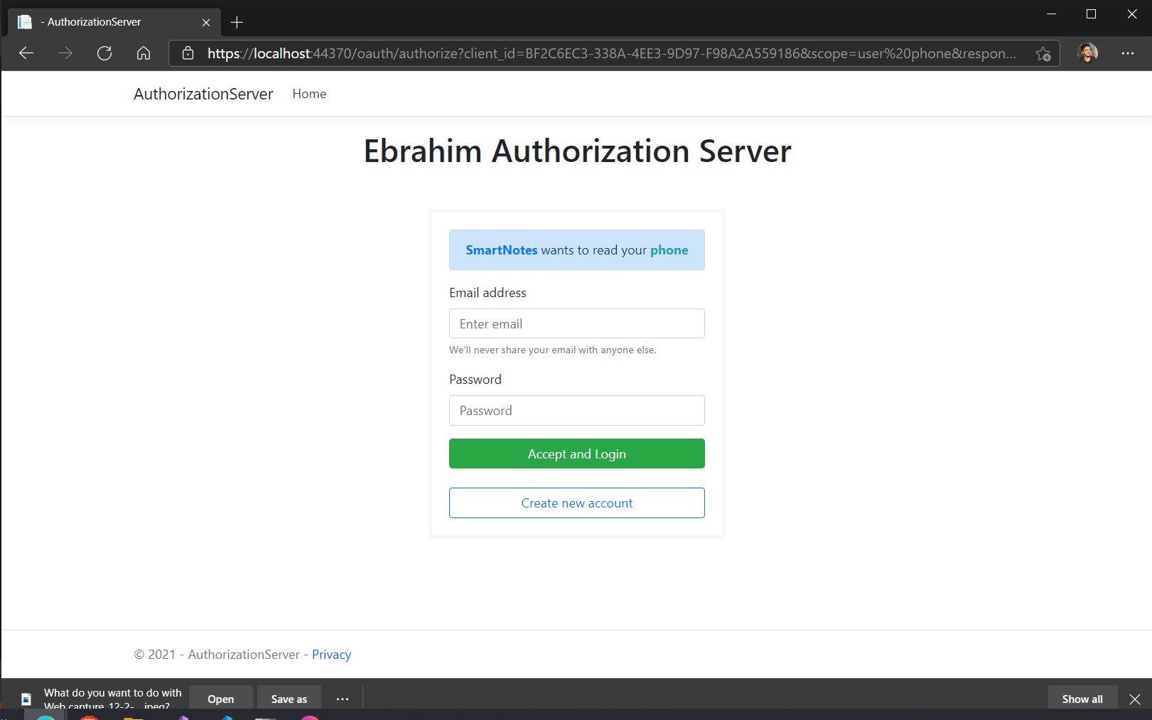1152x720 pixels.
Task: Select the AuthorizationServer browser tab
Action: (x=114, y=22)
